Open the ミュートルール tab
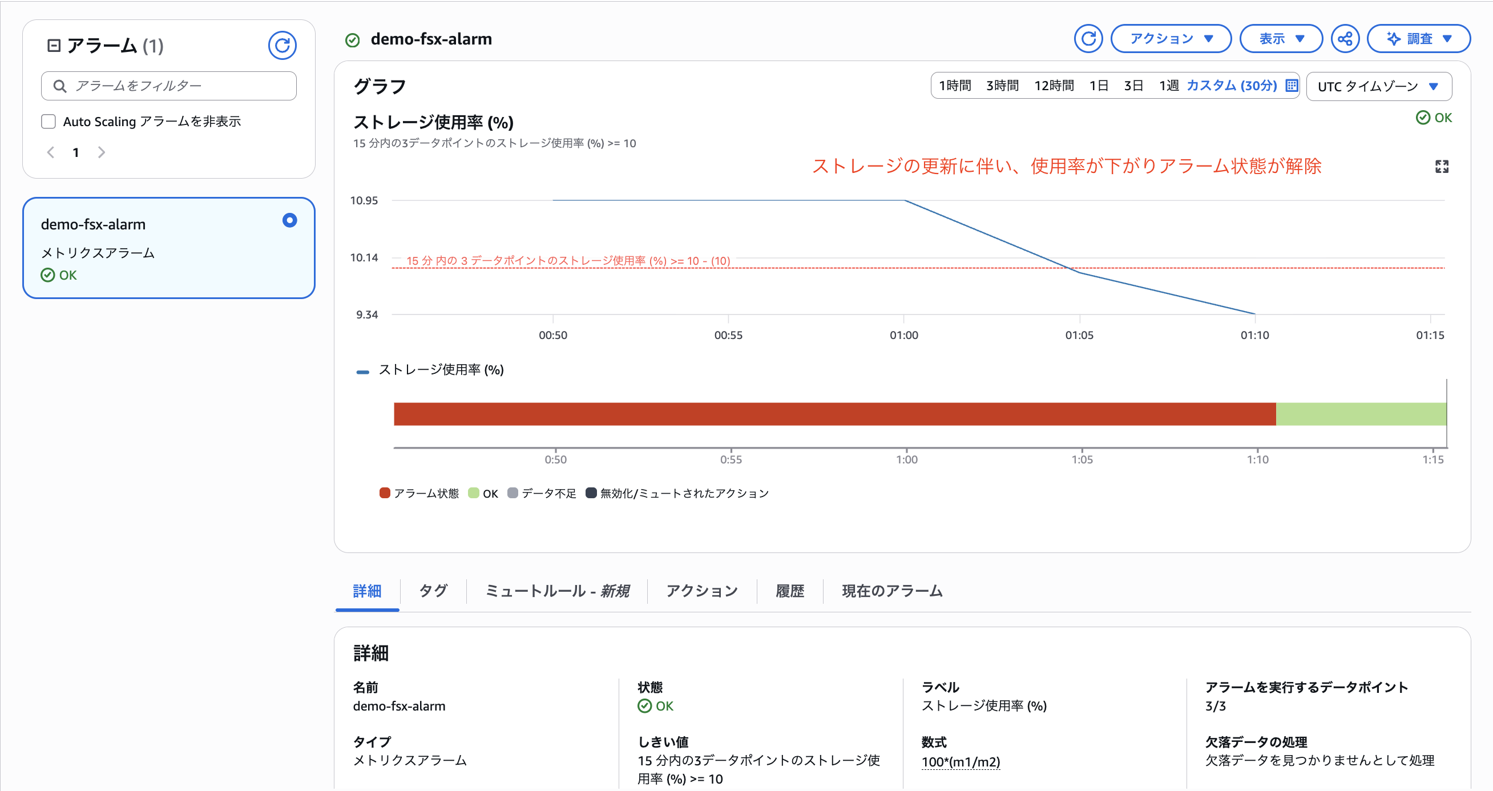This screenshot has width=1493, height=791. tap(556, 591)
